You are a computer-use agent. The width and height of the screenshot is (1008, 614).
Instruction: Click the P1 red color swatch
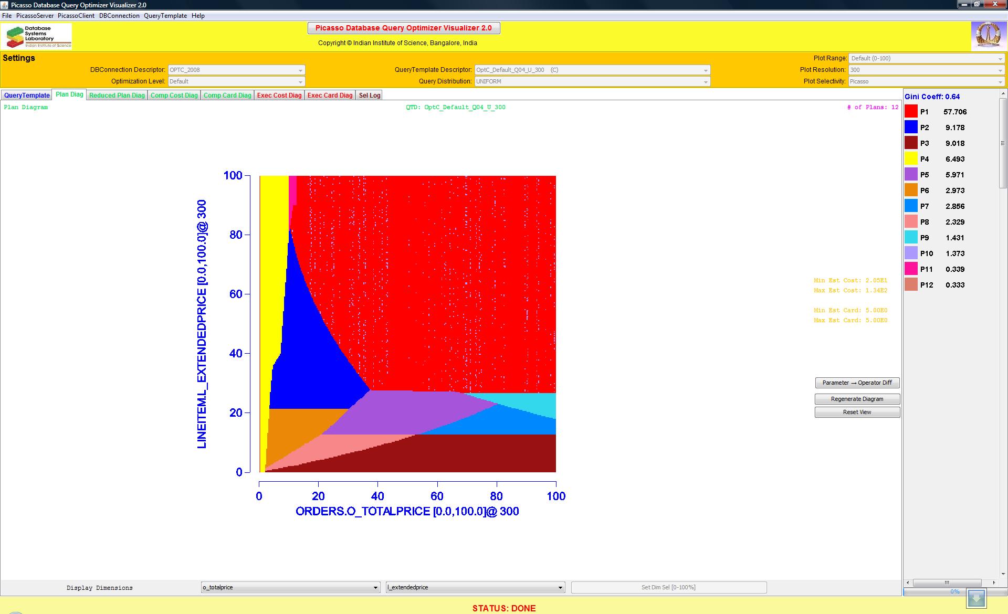click(x=911, y=111)
